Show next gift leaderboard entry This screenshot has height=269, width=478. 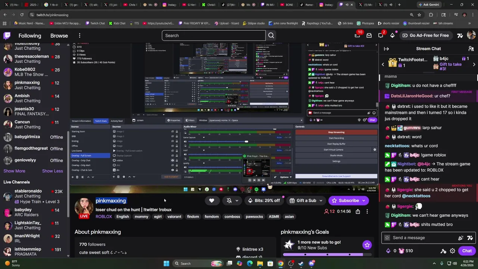coord(474,65)
